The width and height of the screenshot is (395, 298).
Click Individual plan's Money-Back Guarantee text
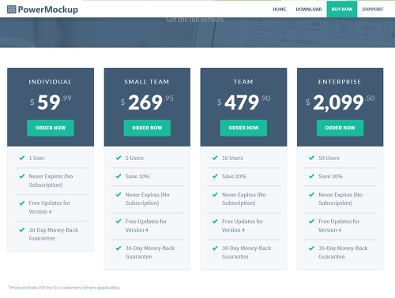[54, 234]
